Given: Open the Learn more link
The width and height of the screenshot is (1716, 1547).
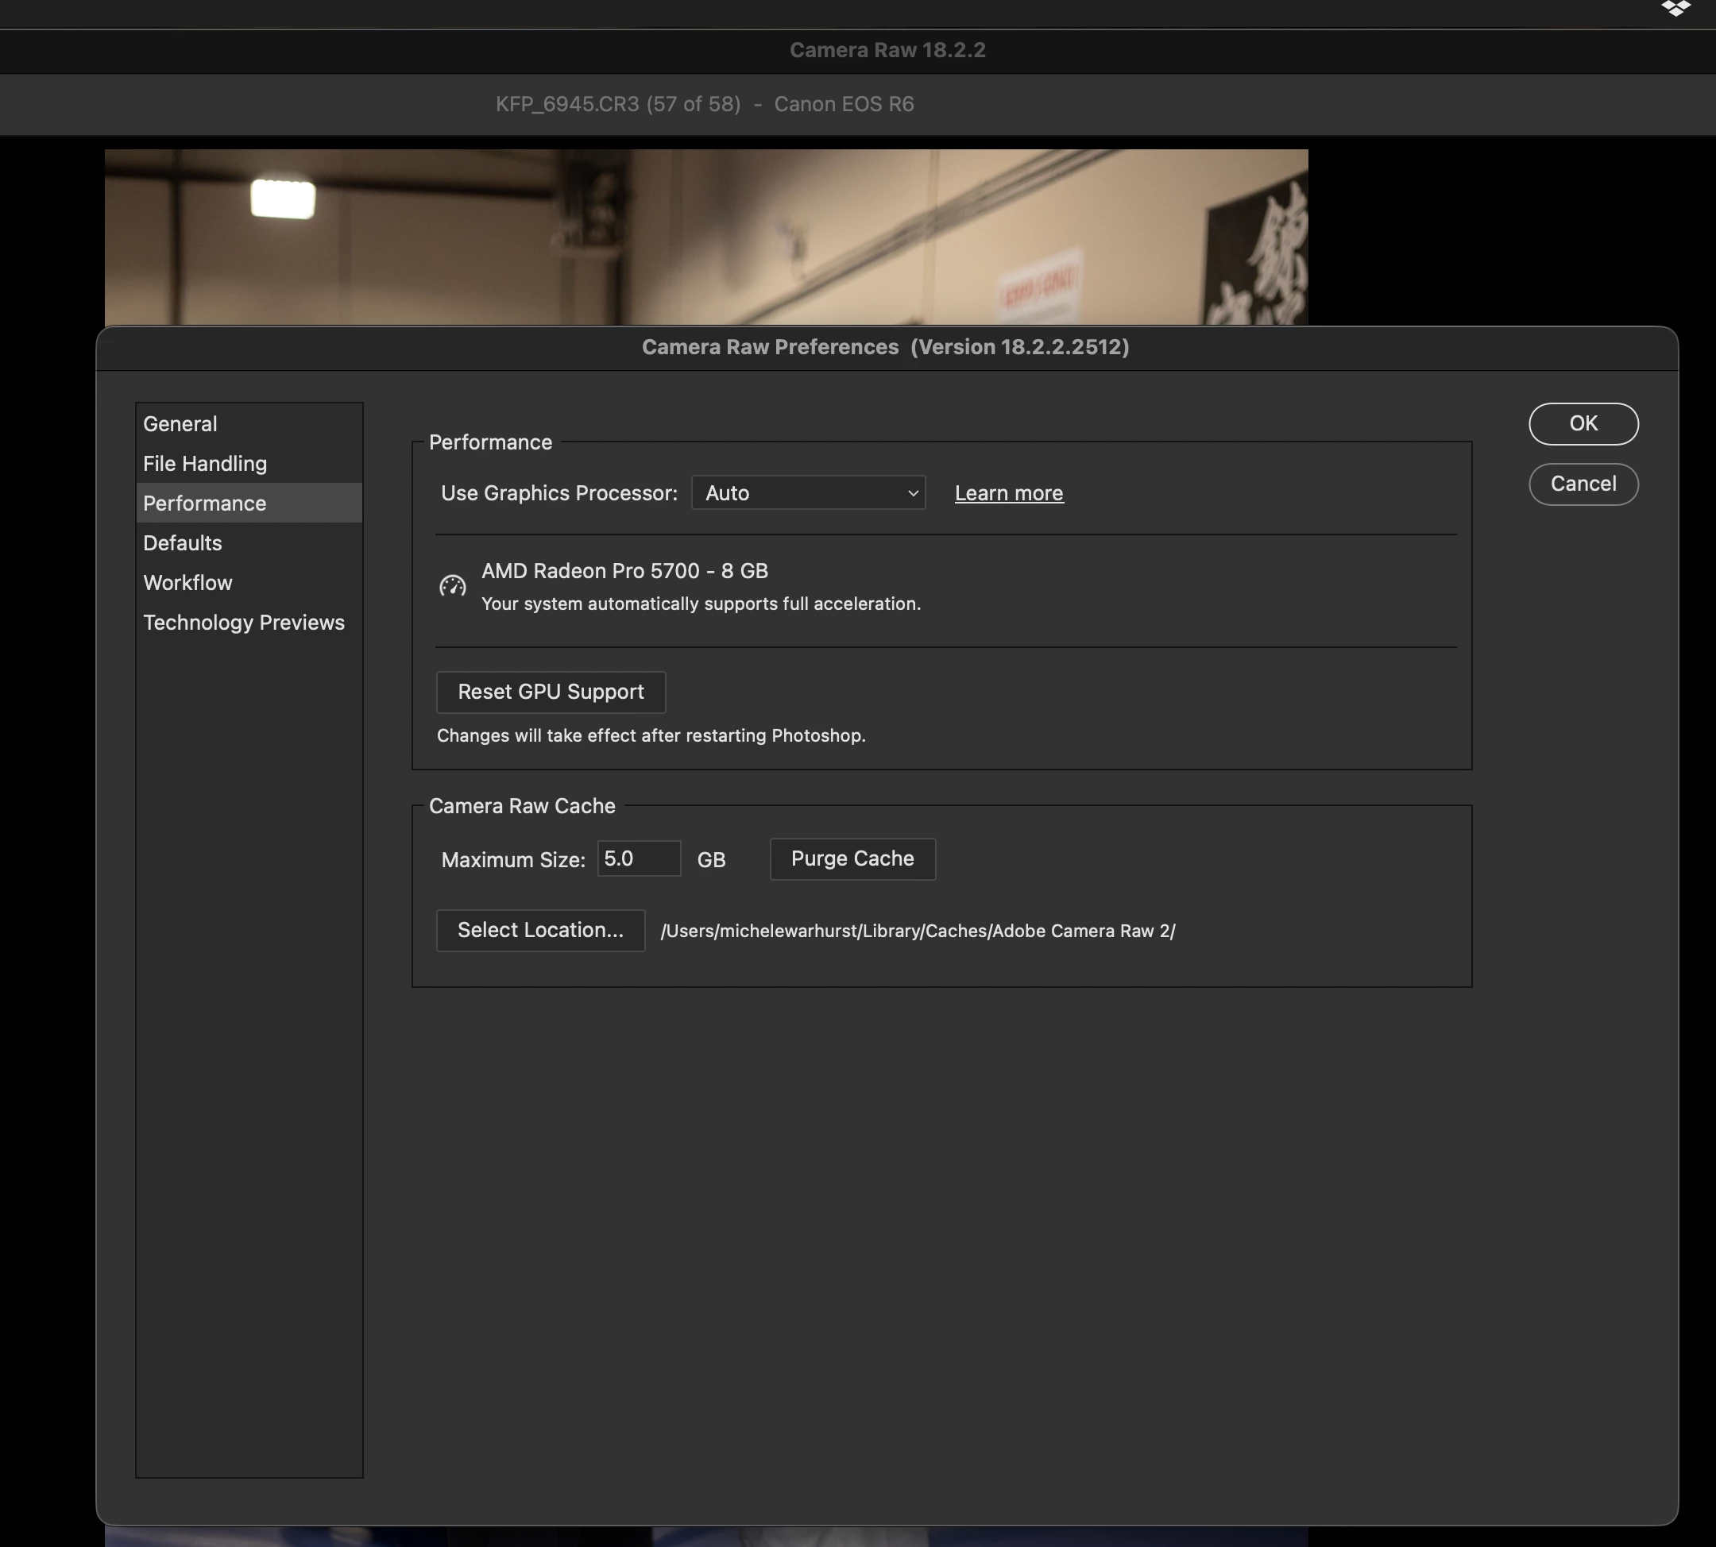Looking at the screenshot, I should coord(1008,493).
